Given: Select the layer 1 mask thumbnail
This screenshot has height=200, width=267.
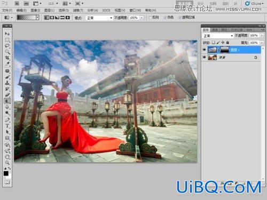Looking at the screenshot, I should [225, 50].
